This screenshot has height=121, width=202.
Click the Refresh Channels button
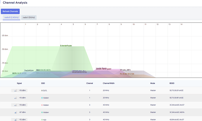[x=10, y=11]
